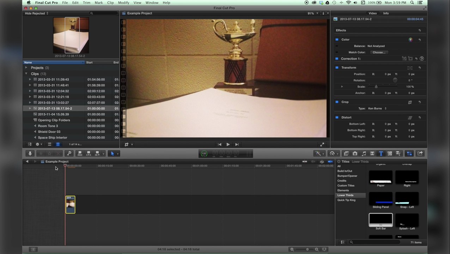This screenshot has width=450, height=254.
Task: Toggle the Color effect blue checkbox
Action: click(337, 40)
